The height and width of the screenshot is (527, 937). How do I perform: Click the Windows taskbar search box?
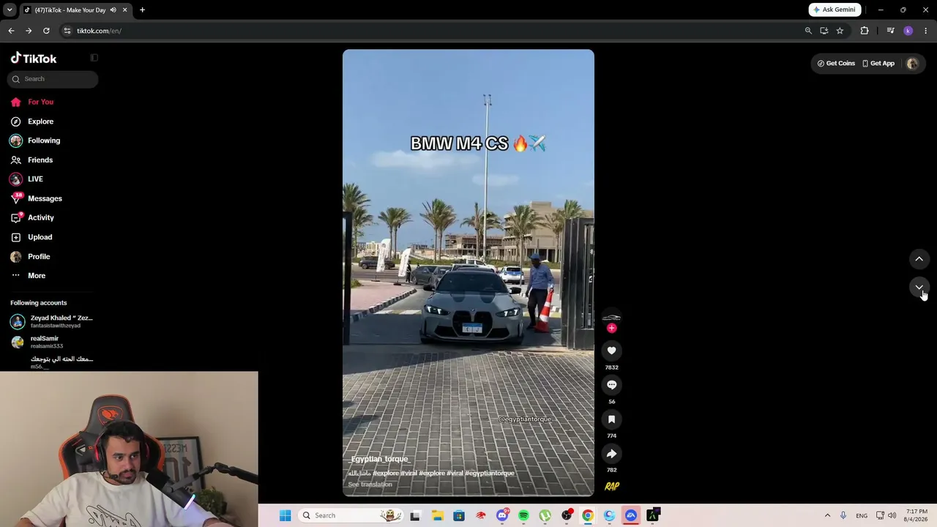click(350, 515)
